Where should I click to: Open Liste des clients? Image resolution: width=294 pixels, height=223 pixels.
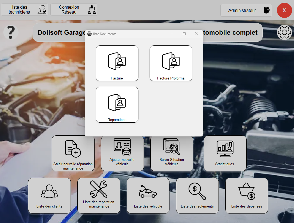[49, 195]
